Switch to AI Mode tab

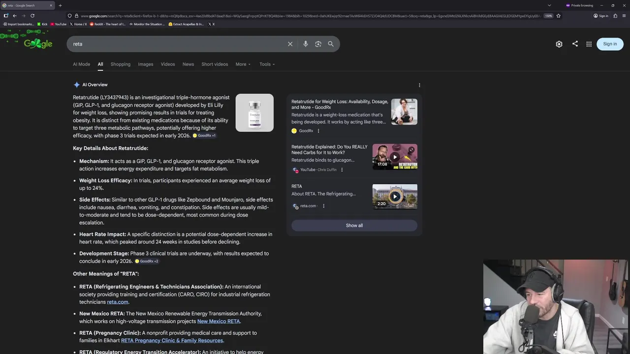[x=82, y=64]
